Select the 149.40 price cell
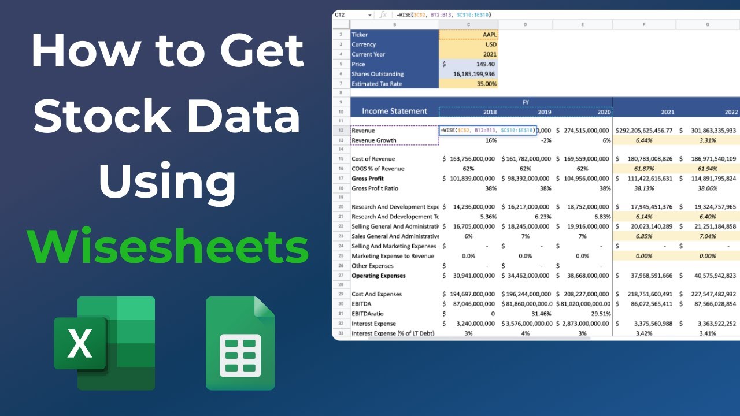This screenshot has height=416, width=740. tap(468, 64)
